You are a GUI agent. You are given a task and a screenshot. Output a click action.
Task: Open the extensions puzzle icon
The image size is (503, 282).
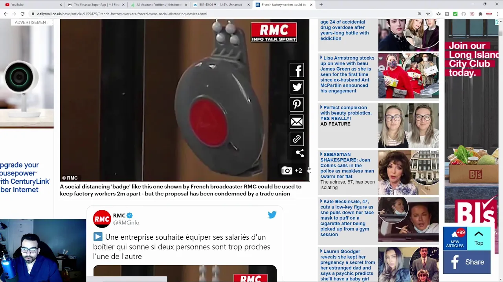(480, 14)
